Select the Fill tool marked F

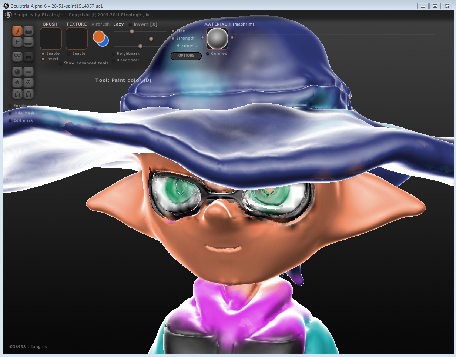pos(17,42)
